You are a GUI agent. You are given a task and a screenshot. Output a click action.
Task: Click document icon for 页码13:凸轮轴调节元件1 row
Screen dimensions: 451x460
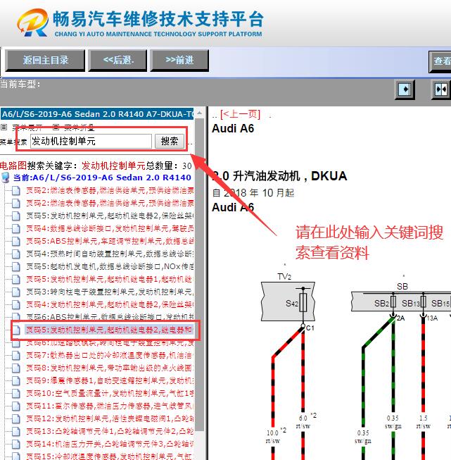click(x=15, y=431)
